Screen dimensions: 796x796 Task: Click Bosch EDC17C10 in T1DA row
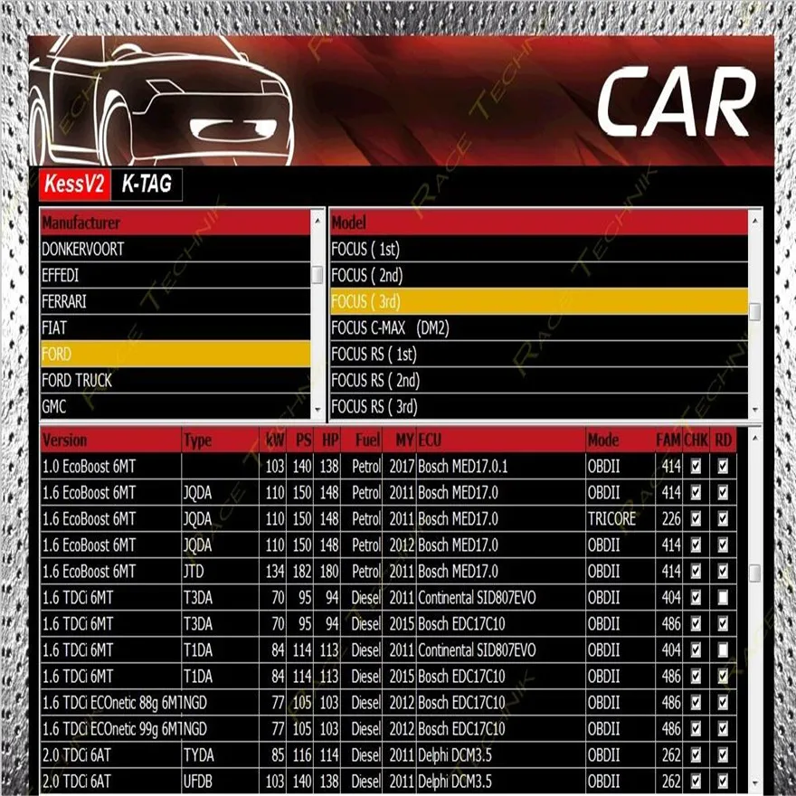click(501, 677)
